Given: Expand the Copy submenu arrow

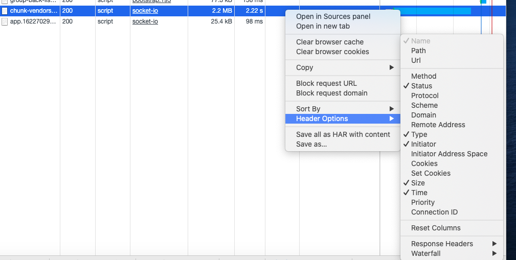Looking at the screenshot, I should coord(392,67).
